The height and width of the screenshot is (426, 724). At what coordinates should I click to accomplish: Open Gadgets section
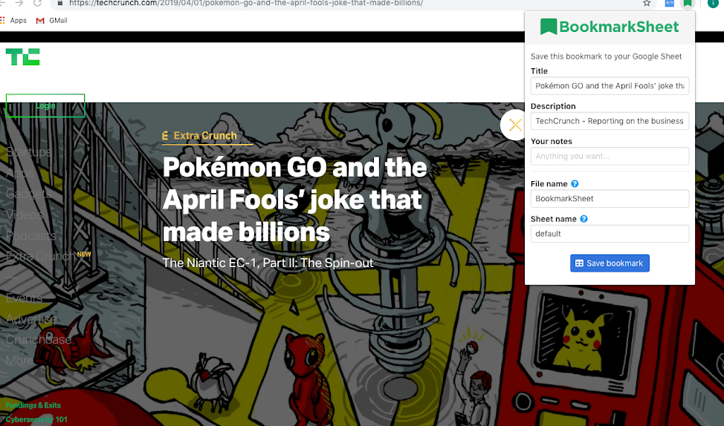[x=29, y=194]
